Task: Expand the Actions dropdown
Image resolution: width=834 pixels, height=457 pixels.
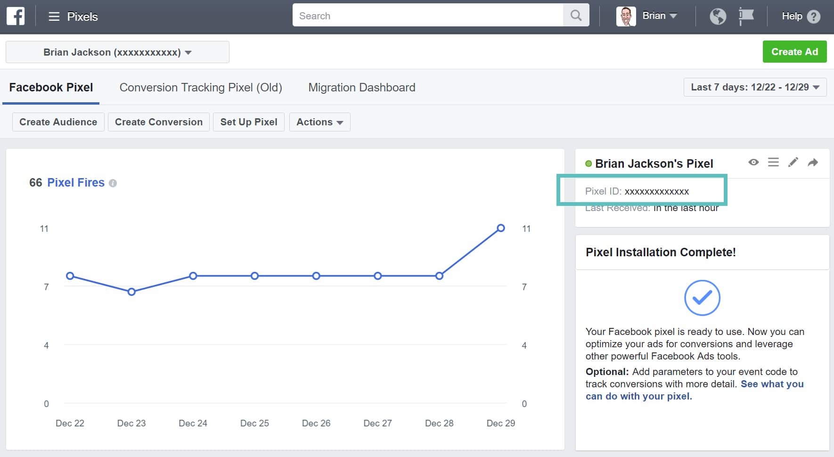Action: tap(319, 122)
